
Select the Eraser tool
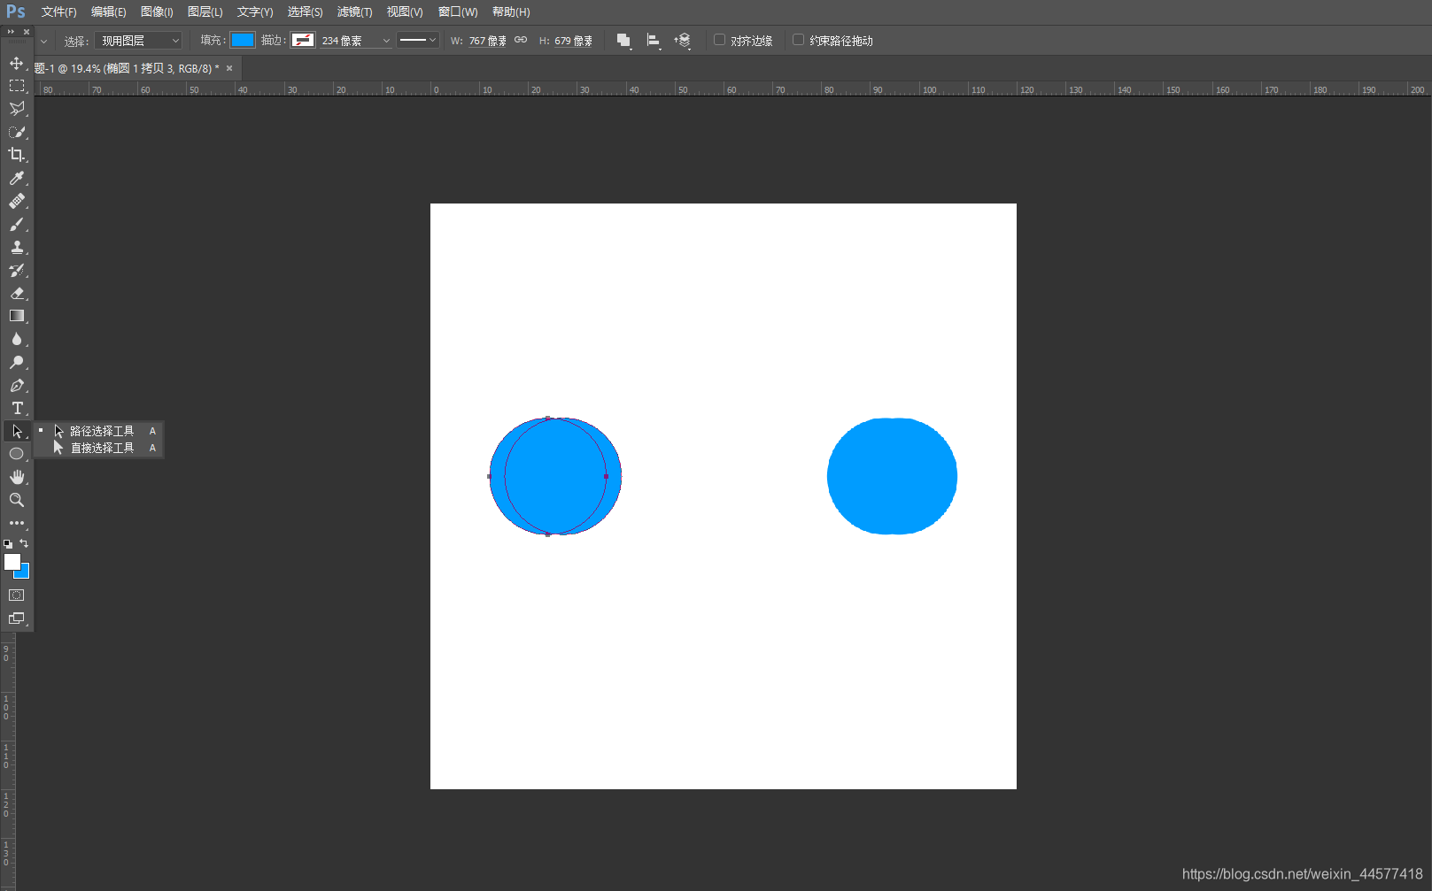[x=16, y=293]
